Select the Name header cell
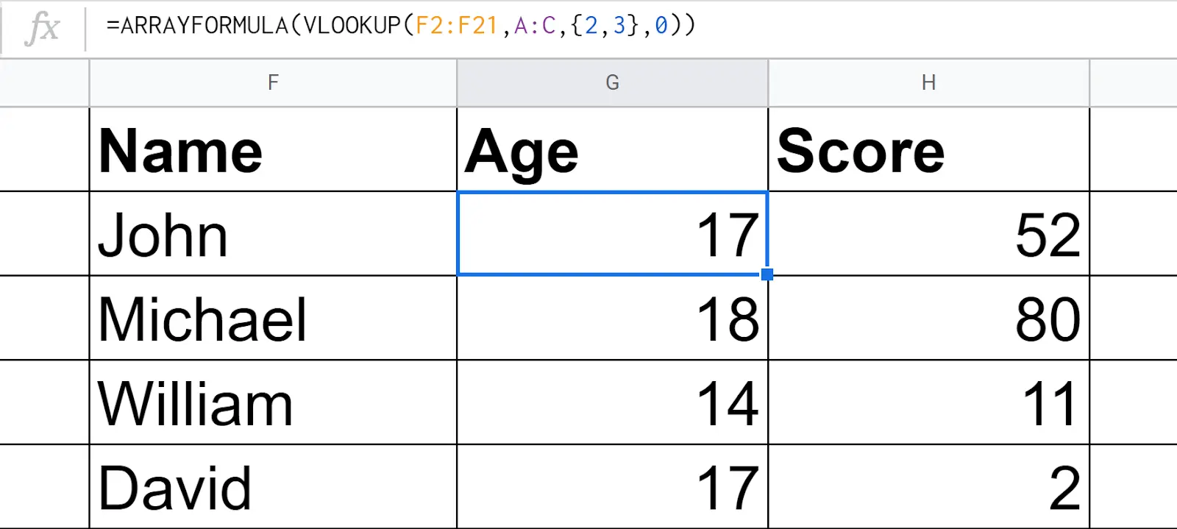Screen dimensions: 1177x529 click(x=273, y=150)
